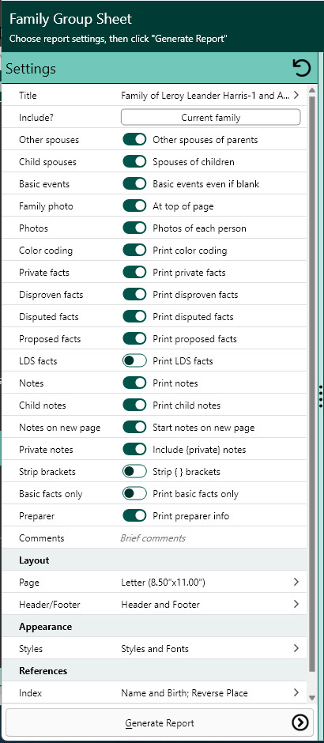Click Generate Report button

click(x=160, y=722)
